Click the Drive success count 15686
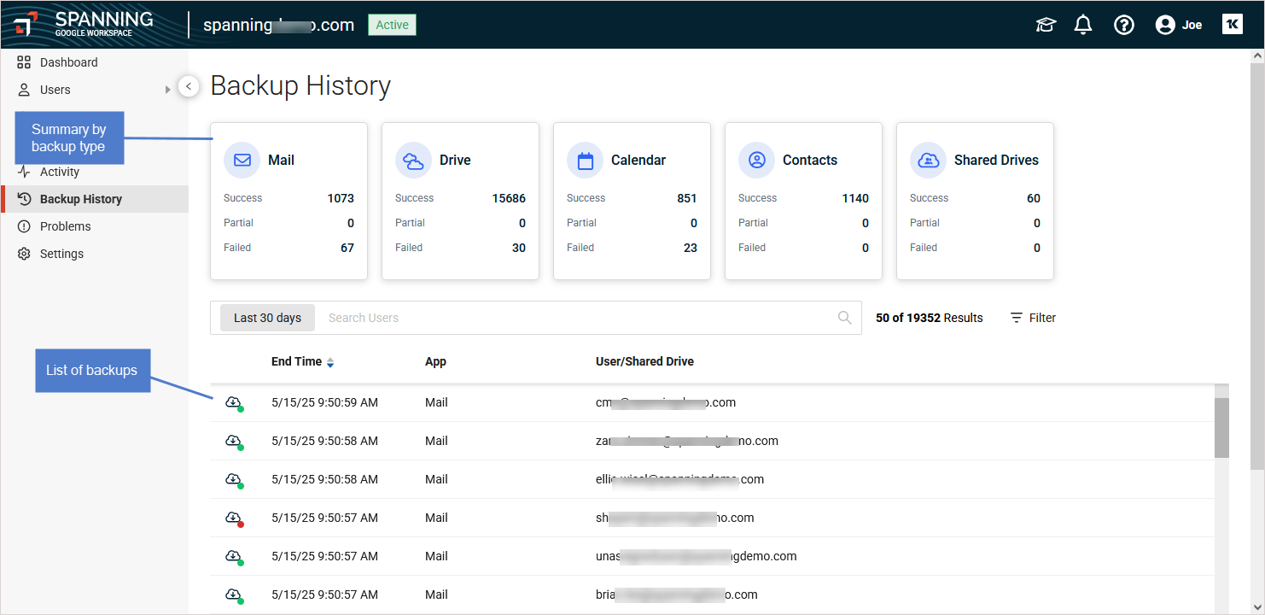 click(x=509, y=198)
